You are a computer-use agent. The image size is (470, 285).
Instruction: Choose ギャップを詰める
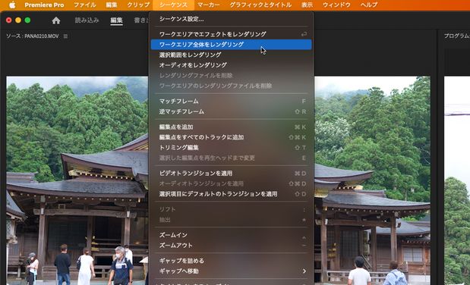point(231,261)
